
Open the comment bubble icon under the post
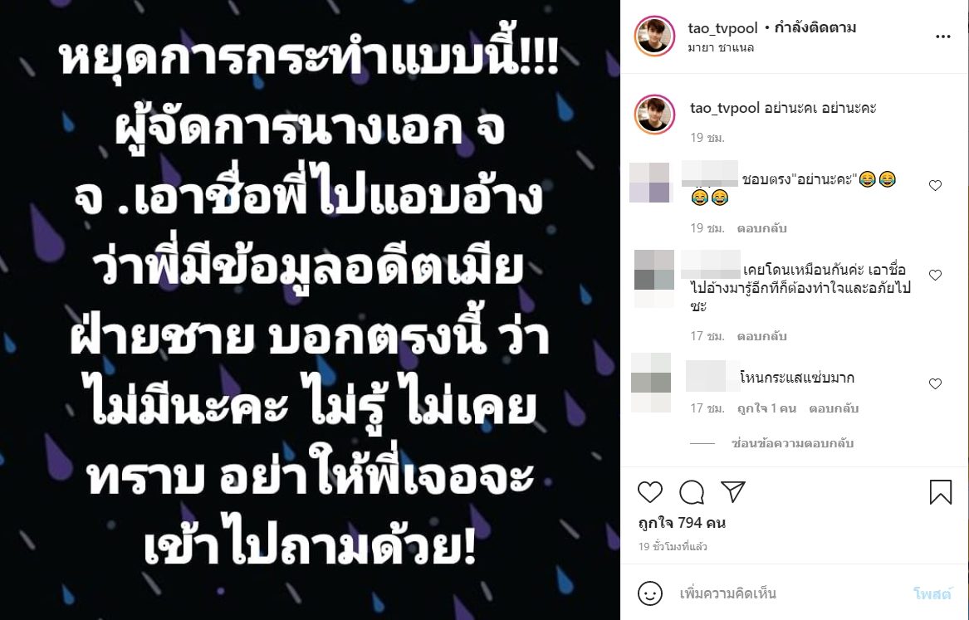coord(692,492)
